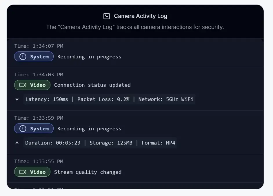Click the Latency, Packet Loss, Network details line
Viewport: 273px width, 196px height.
click(x=109, y=99)
